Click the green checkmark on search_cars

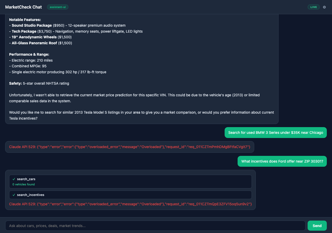coord(14,179)
